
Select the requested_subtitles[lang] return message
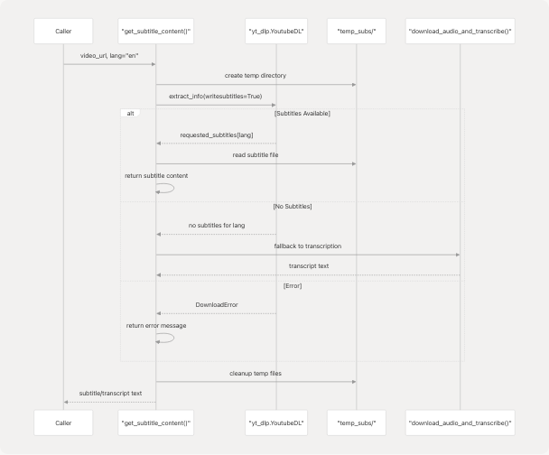[x=216, y=135]
